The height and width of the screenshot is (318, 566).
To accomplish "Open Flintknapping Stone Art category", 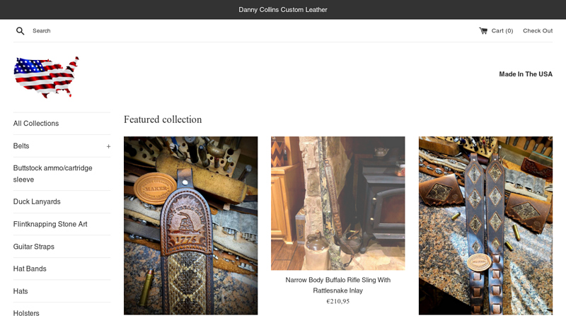I will coord(50,224).
